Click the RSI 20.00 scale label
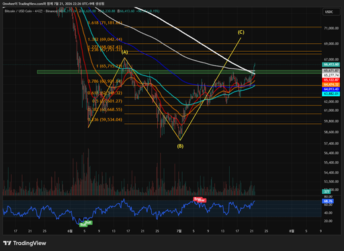Viewport: 344px width, 251px height. point(329,221)
